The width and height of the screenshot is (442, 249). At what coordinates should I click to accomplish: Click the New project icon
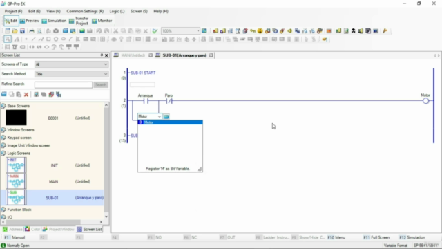click(x=8, y=30)
